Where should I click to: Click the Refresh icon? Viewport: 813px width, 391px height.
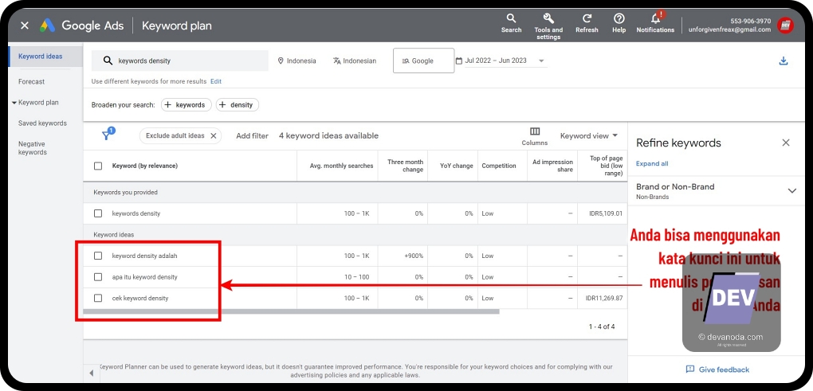pyautogui.click(x=587, y=23)
